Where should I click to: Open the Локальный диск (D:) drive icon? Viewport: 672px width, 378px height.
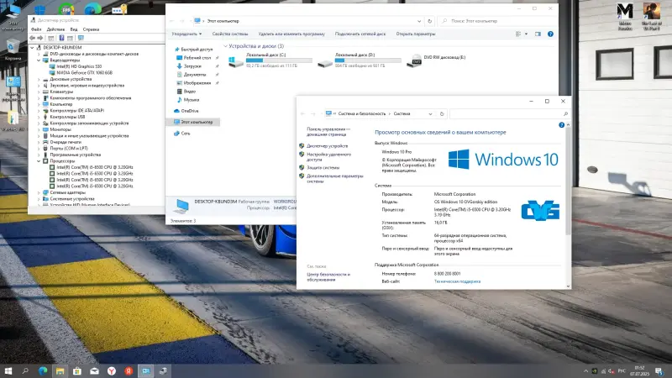pos(325,64)
